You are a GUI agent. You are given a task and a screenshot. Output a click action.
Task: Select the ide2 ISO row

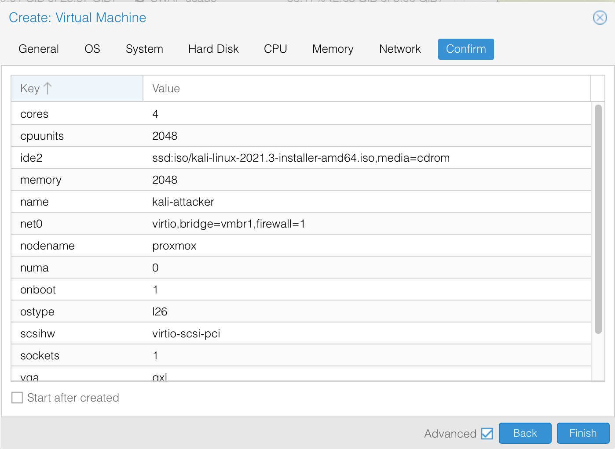pyautogui.click(x=301, y=158)
